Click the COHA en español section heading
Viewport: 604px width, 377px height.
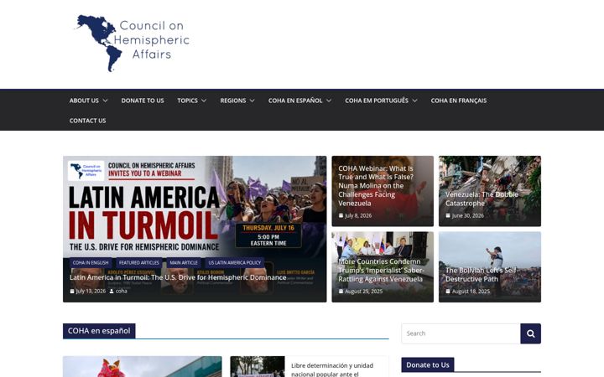point(99,331)
